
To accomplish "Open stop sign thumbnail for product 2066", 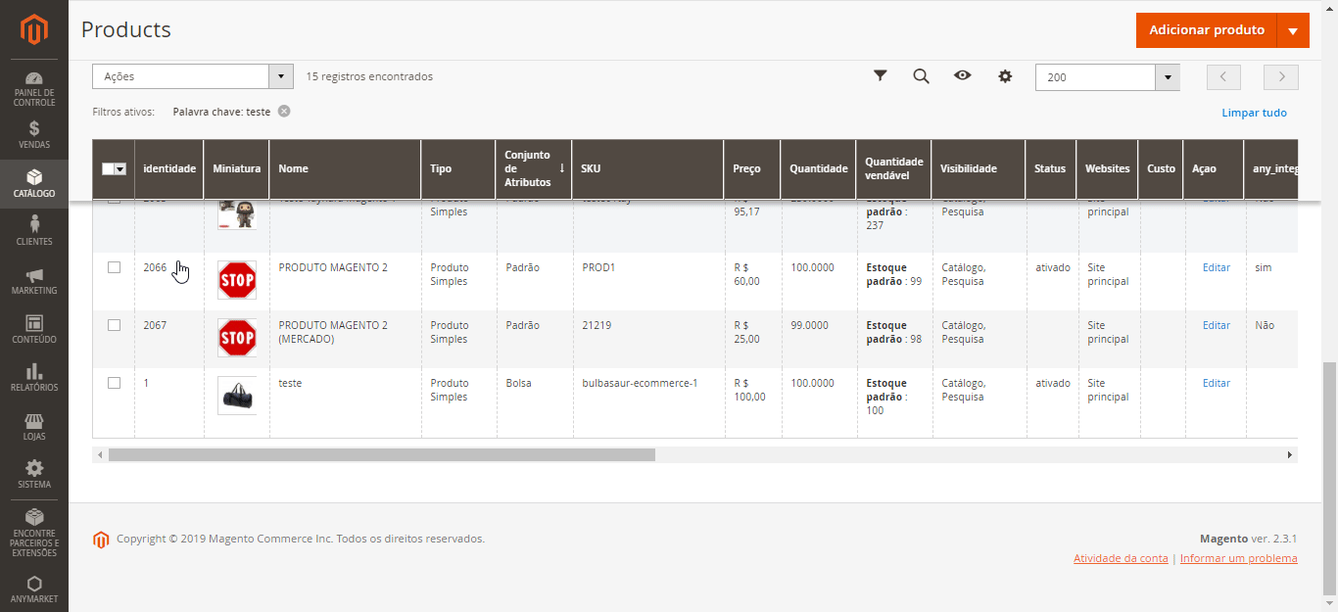I will coord(237,280).
